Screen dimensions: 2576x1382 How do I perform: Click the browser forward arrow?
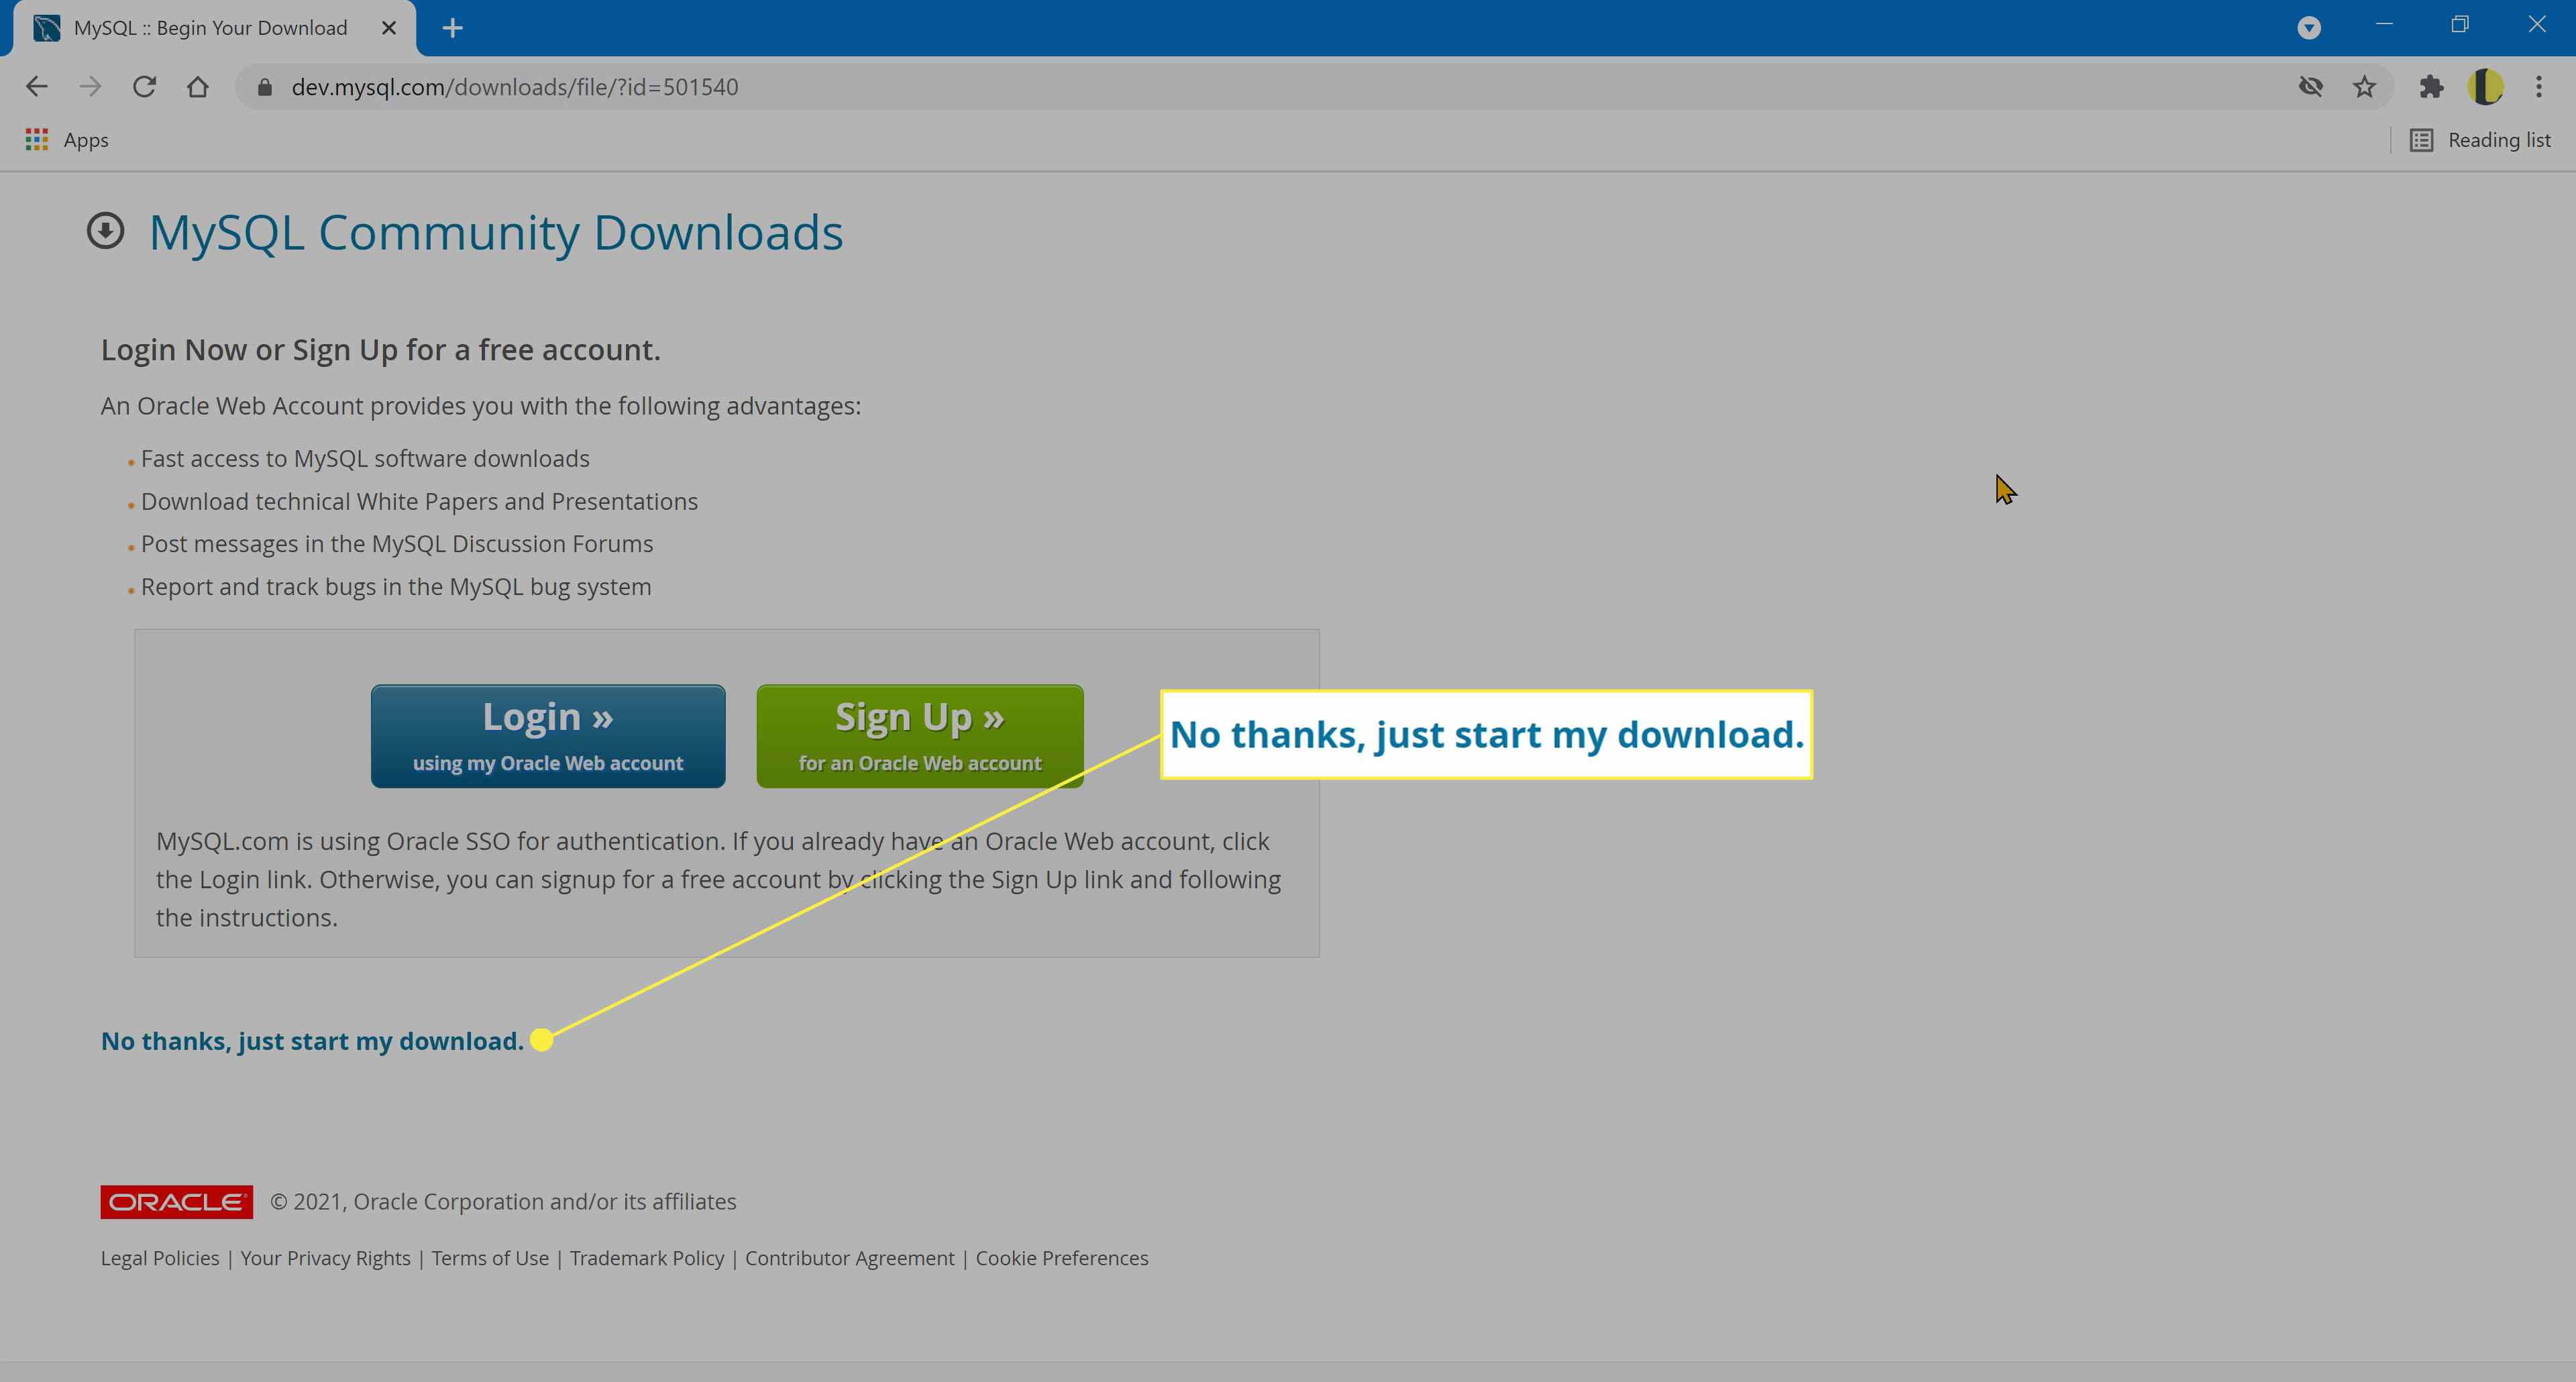pos(91,87)
